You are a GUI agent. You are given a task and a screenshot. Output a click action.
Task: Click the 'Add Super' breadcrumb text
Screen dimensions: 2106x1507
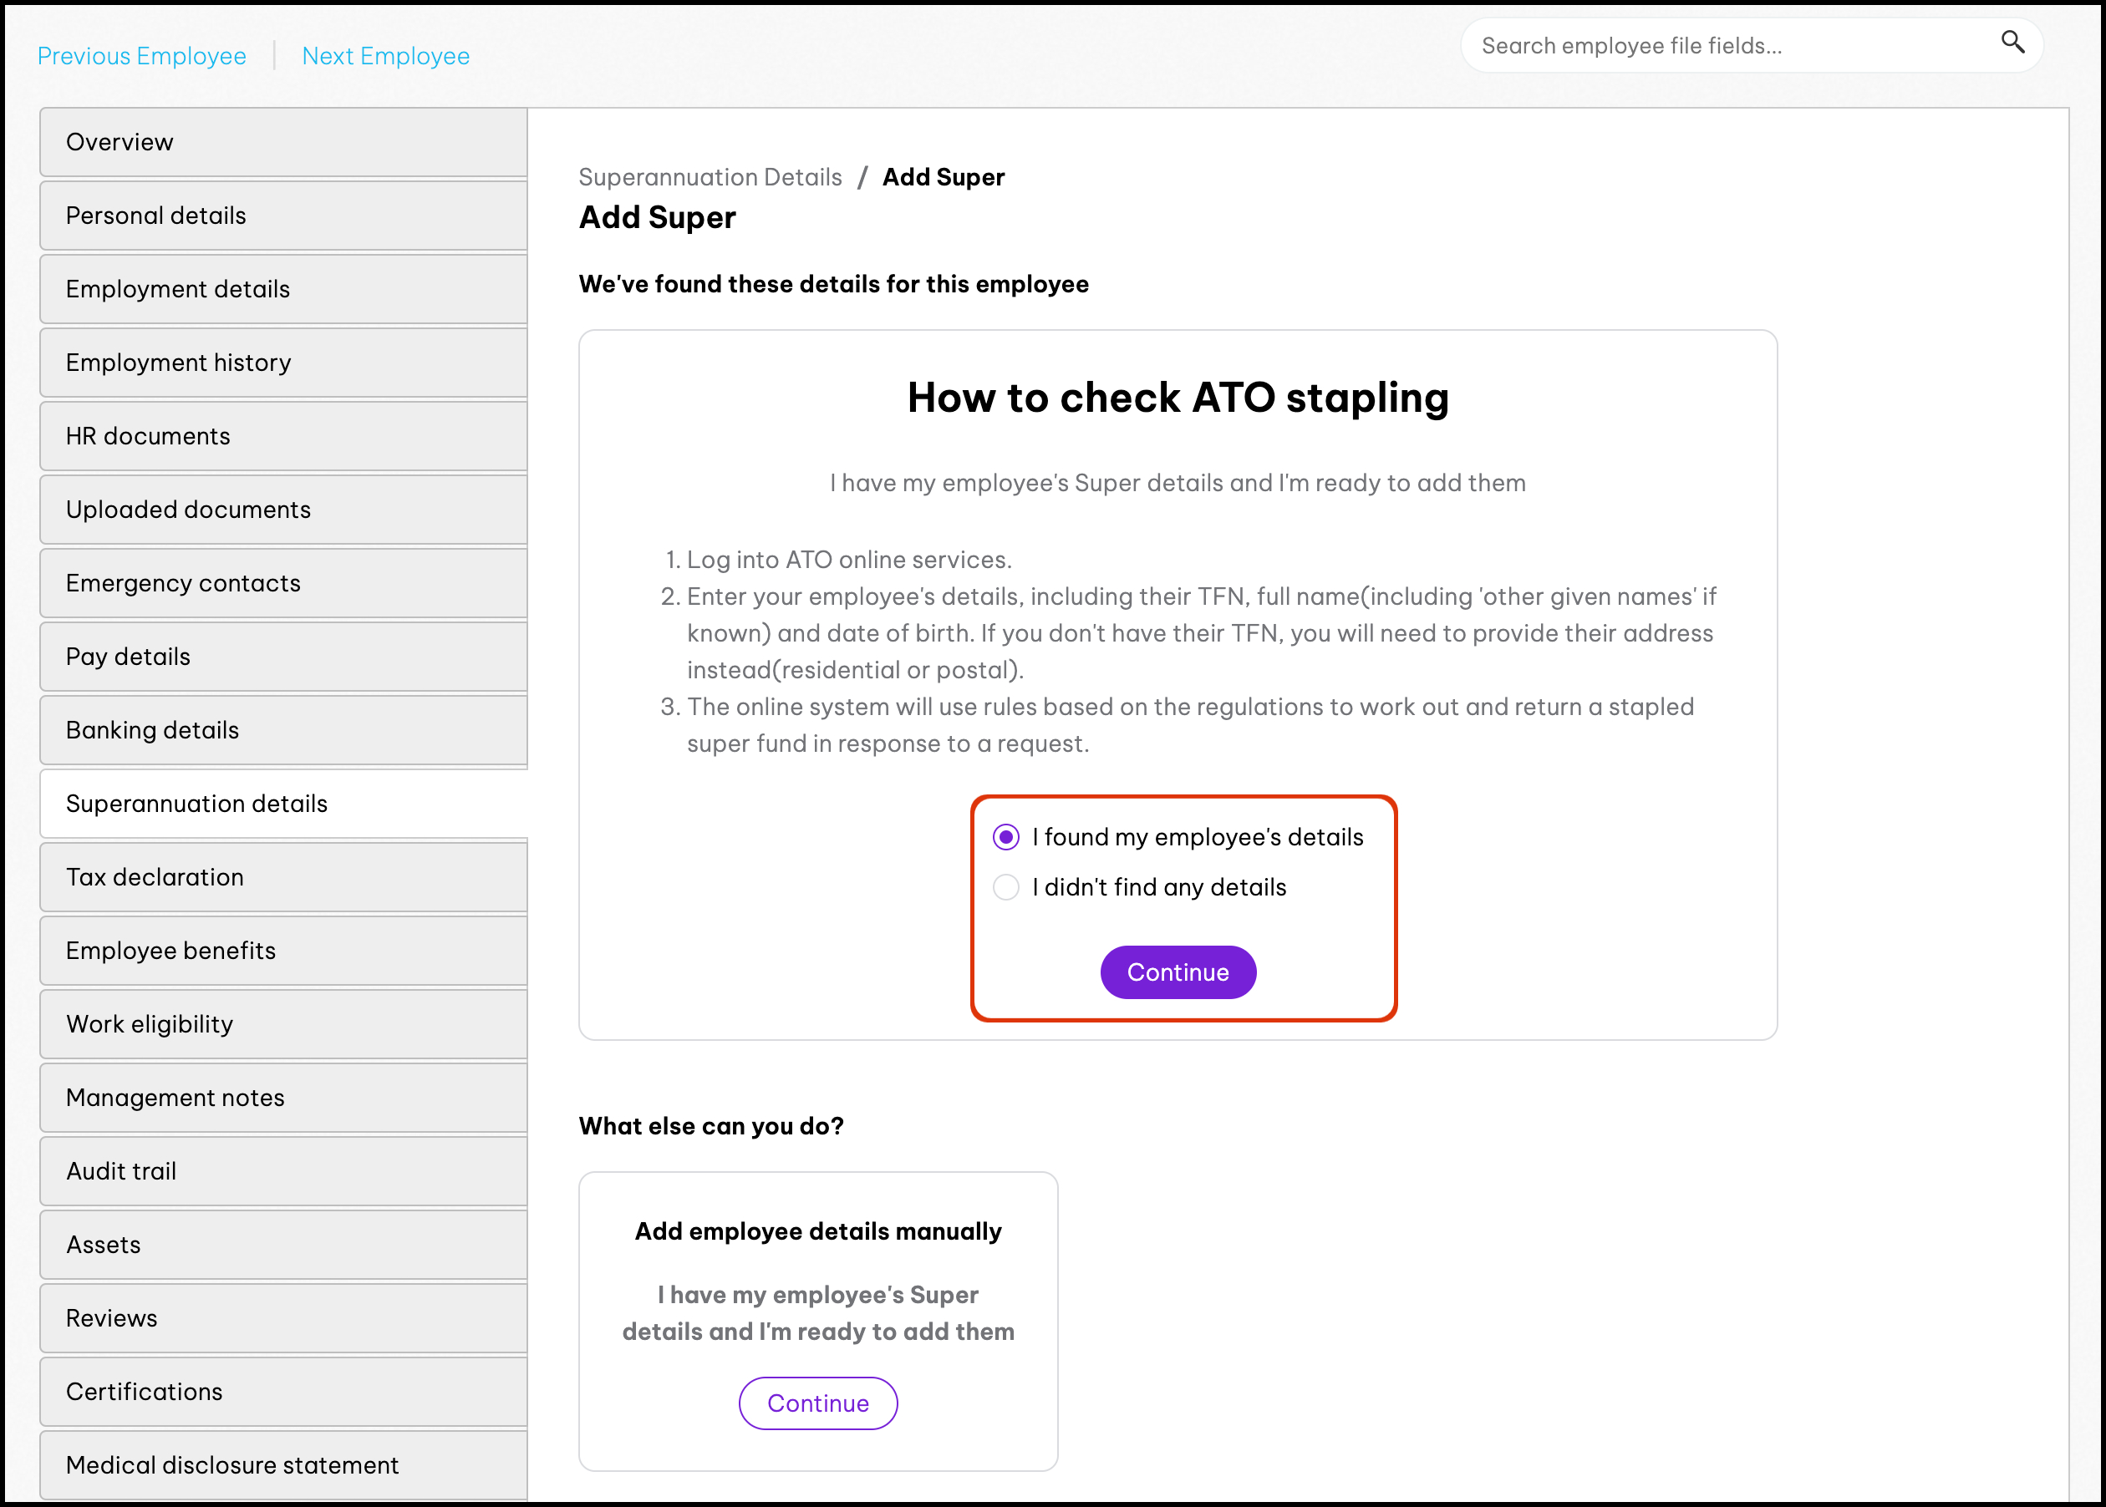pyautogui.click(x=943, y=177)
